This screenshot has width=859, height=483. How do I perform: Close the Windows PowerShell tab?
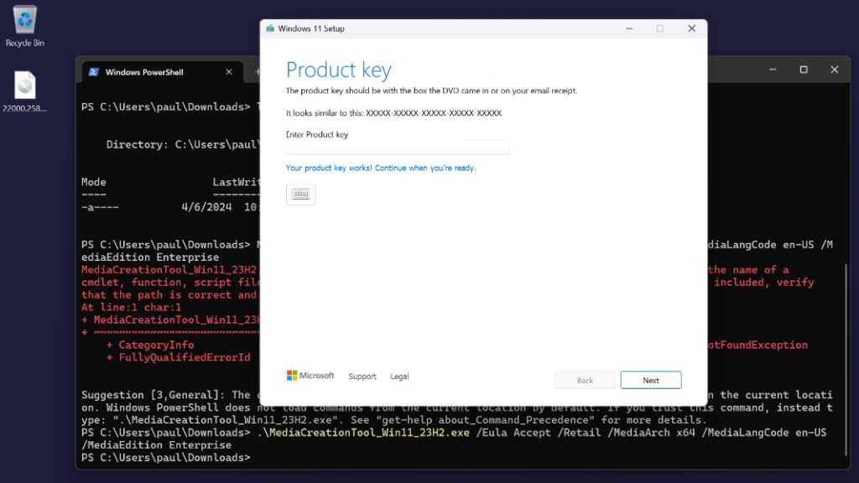[229, 72]
